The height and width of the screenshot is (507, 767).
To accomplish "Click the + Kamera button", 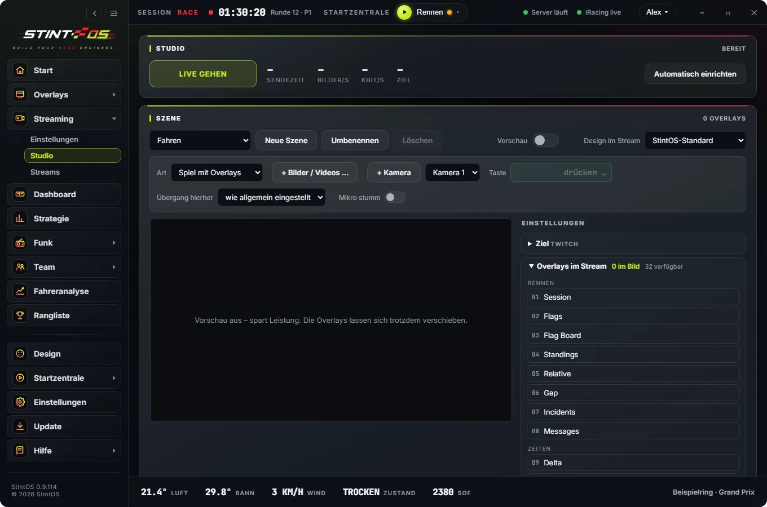I will point(394,172).
